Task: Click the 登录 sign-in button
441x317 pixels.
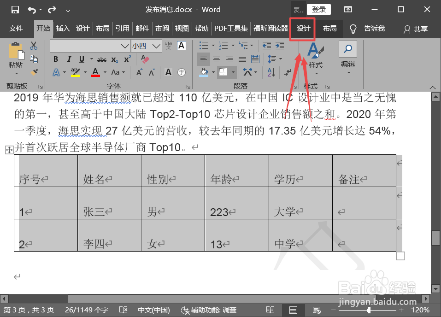Action: click(x=319, y=10)
